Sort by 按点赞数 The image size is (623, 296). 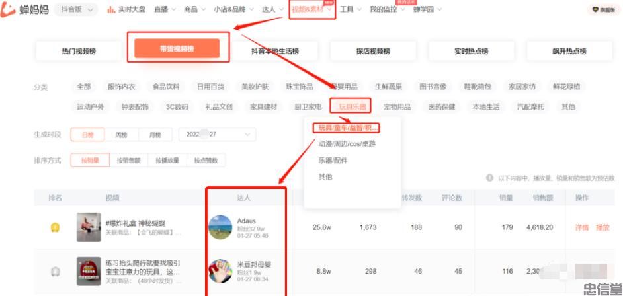tap(206, 161)
